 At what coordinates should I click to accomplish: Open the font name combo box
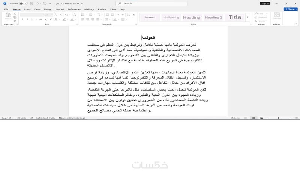(x=32, y=15)
